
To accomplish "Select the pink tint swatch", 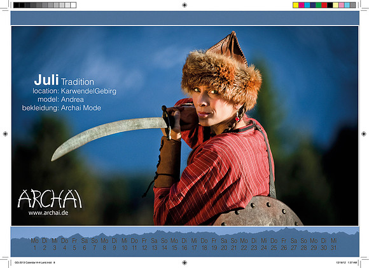I will tap(341, 5).
